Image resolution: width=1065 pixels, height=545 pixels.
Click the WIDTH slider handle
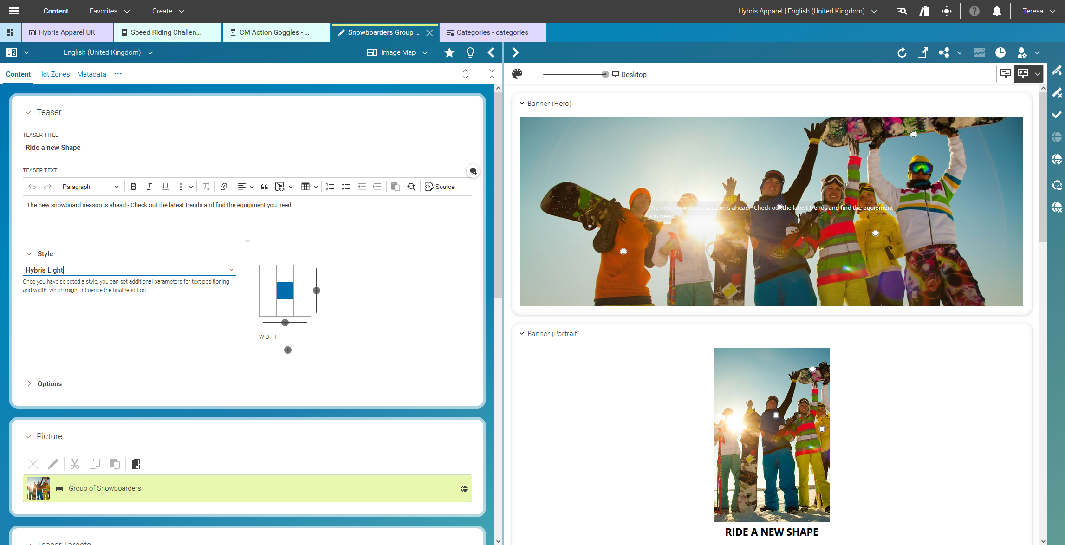[288, 350]
